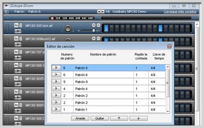Switch to the previous kit with left arrow
Screen dimensions: 204x128
[99, 12]
